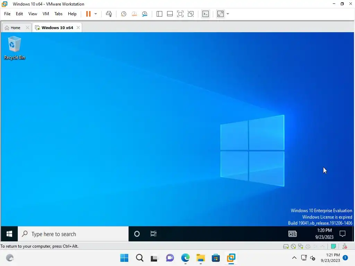Open Microsoft Edge from host taskbar

pyautogui.click(x=185, y=258)
